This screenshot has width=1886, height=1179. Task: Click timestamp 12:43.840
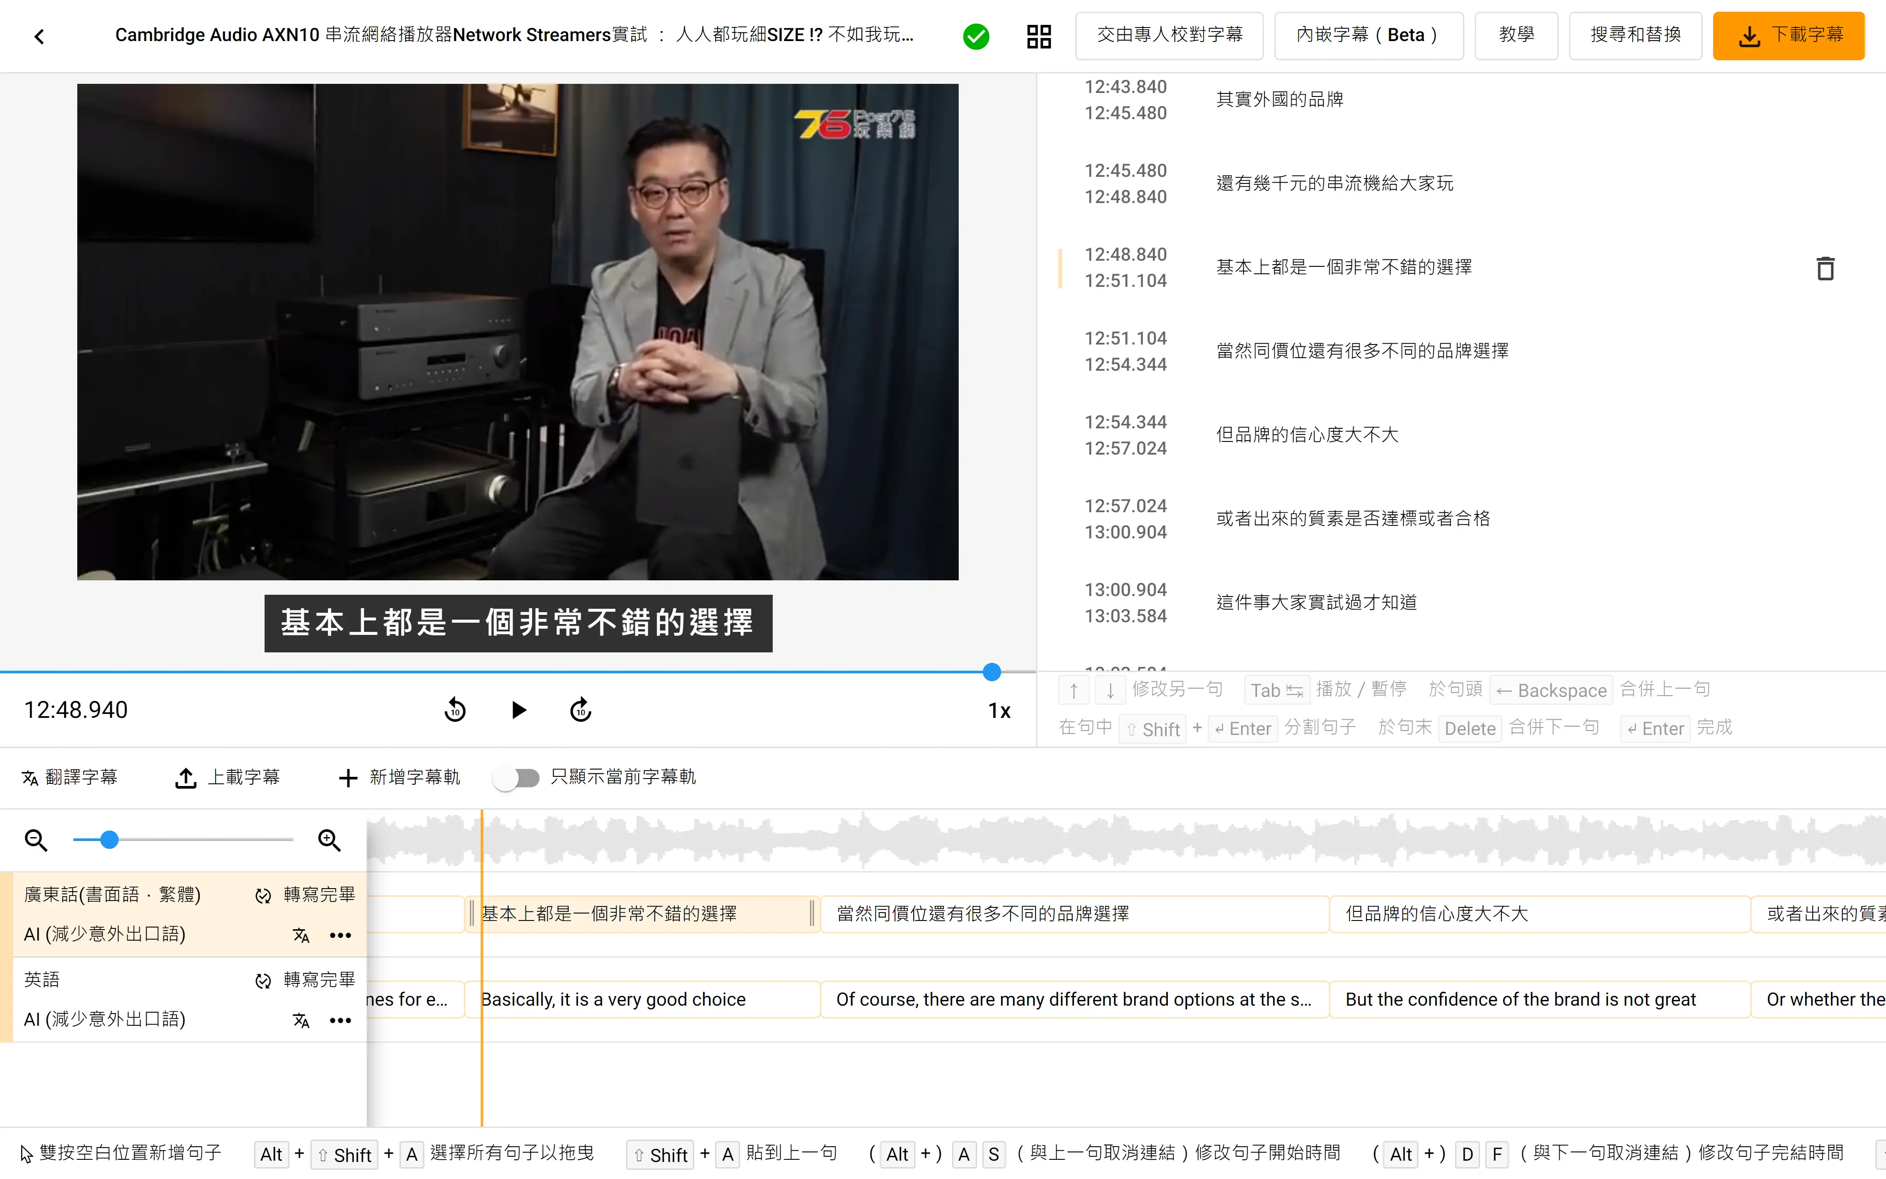pos(1125,86)
